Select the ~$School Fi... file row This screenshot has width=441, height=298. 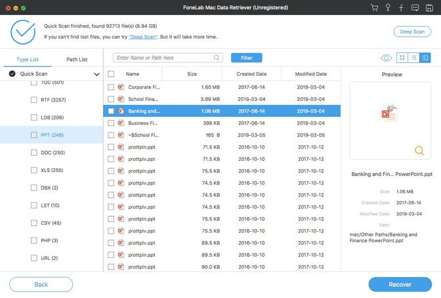click(x=222, y=135)
